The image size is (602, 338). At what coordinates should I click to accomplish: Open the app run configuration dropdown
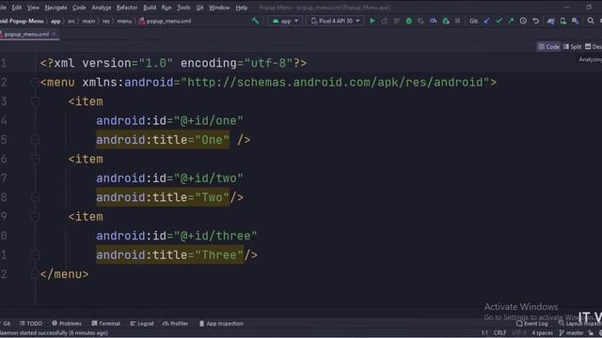pos(285,21)
